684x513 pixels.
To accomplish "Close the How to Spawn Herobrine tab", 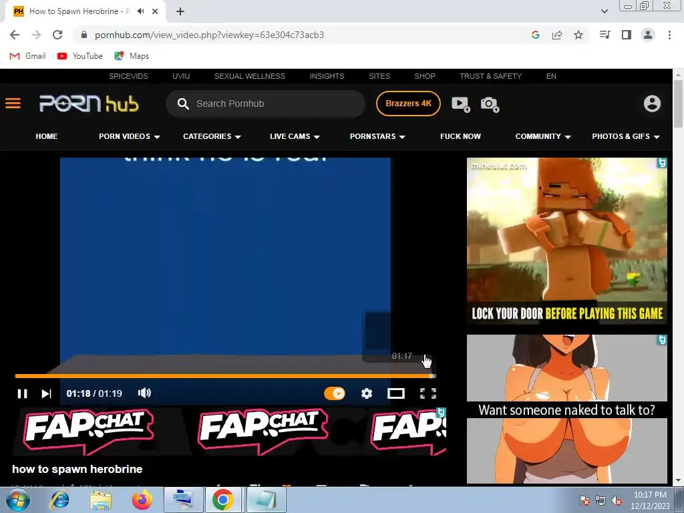I will [155, 11].
